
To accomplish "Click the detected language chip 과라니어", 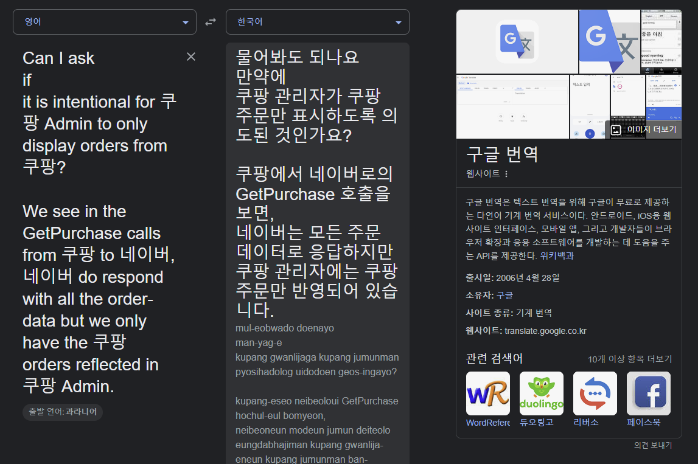I will coord(63,412).
